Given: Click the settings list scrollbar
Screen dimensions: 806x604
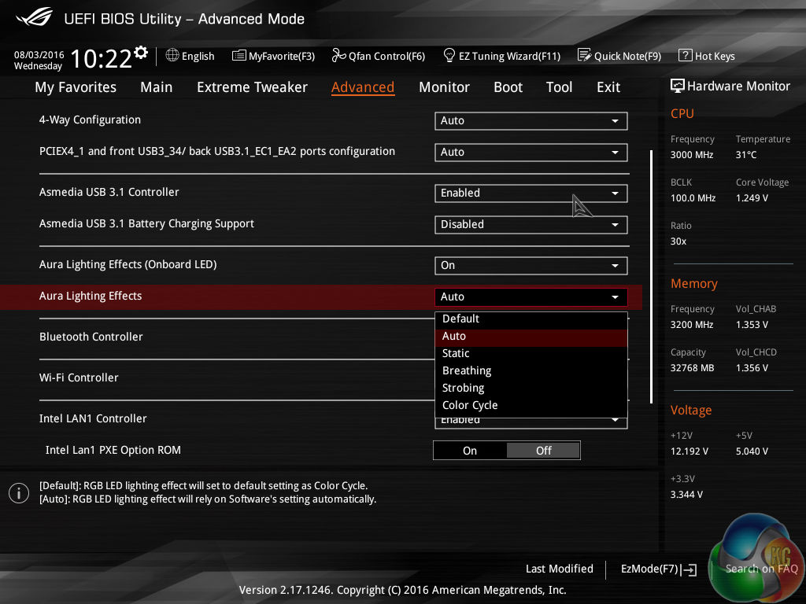Looking at the screenshot, I should pos(651,276).
